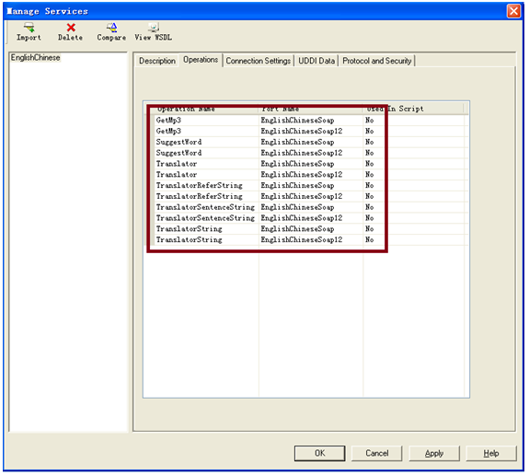This screenshot has height=475, width=529.
Task: Select the EnglishChinese service in the list
Action: click(x=36, y=58)
